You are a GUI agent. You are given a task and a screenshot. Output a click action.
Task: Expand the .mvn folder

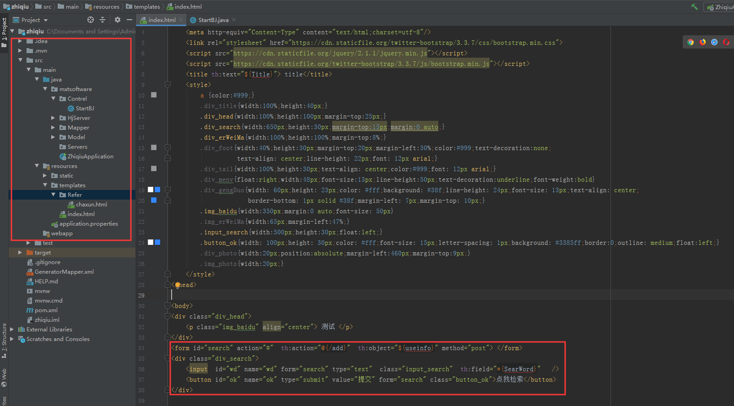tap(20, 51)
